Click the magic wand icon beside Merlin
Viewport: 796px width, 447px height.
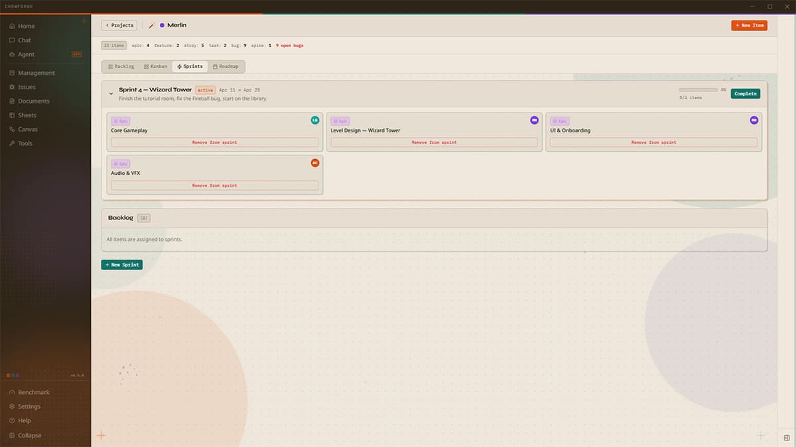[152, 25]
